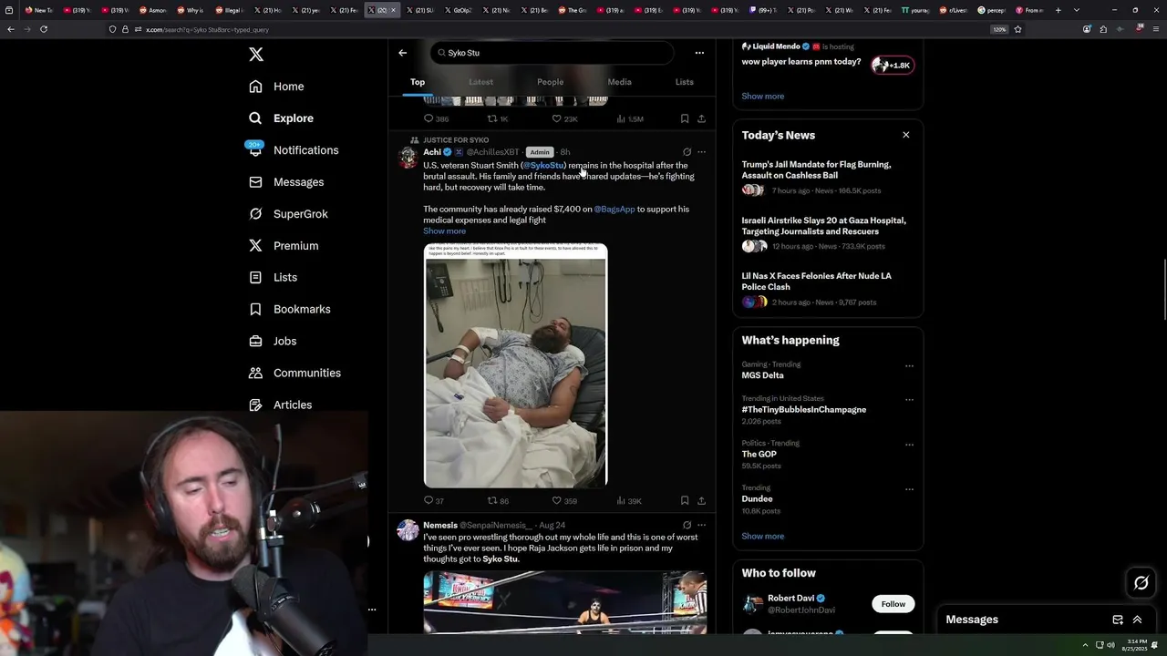Open Lists in sidebar
The width and height of the screenshot is (1167, 656).
coord(273,277)
